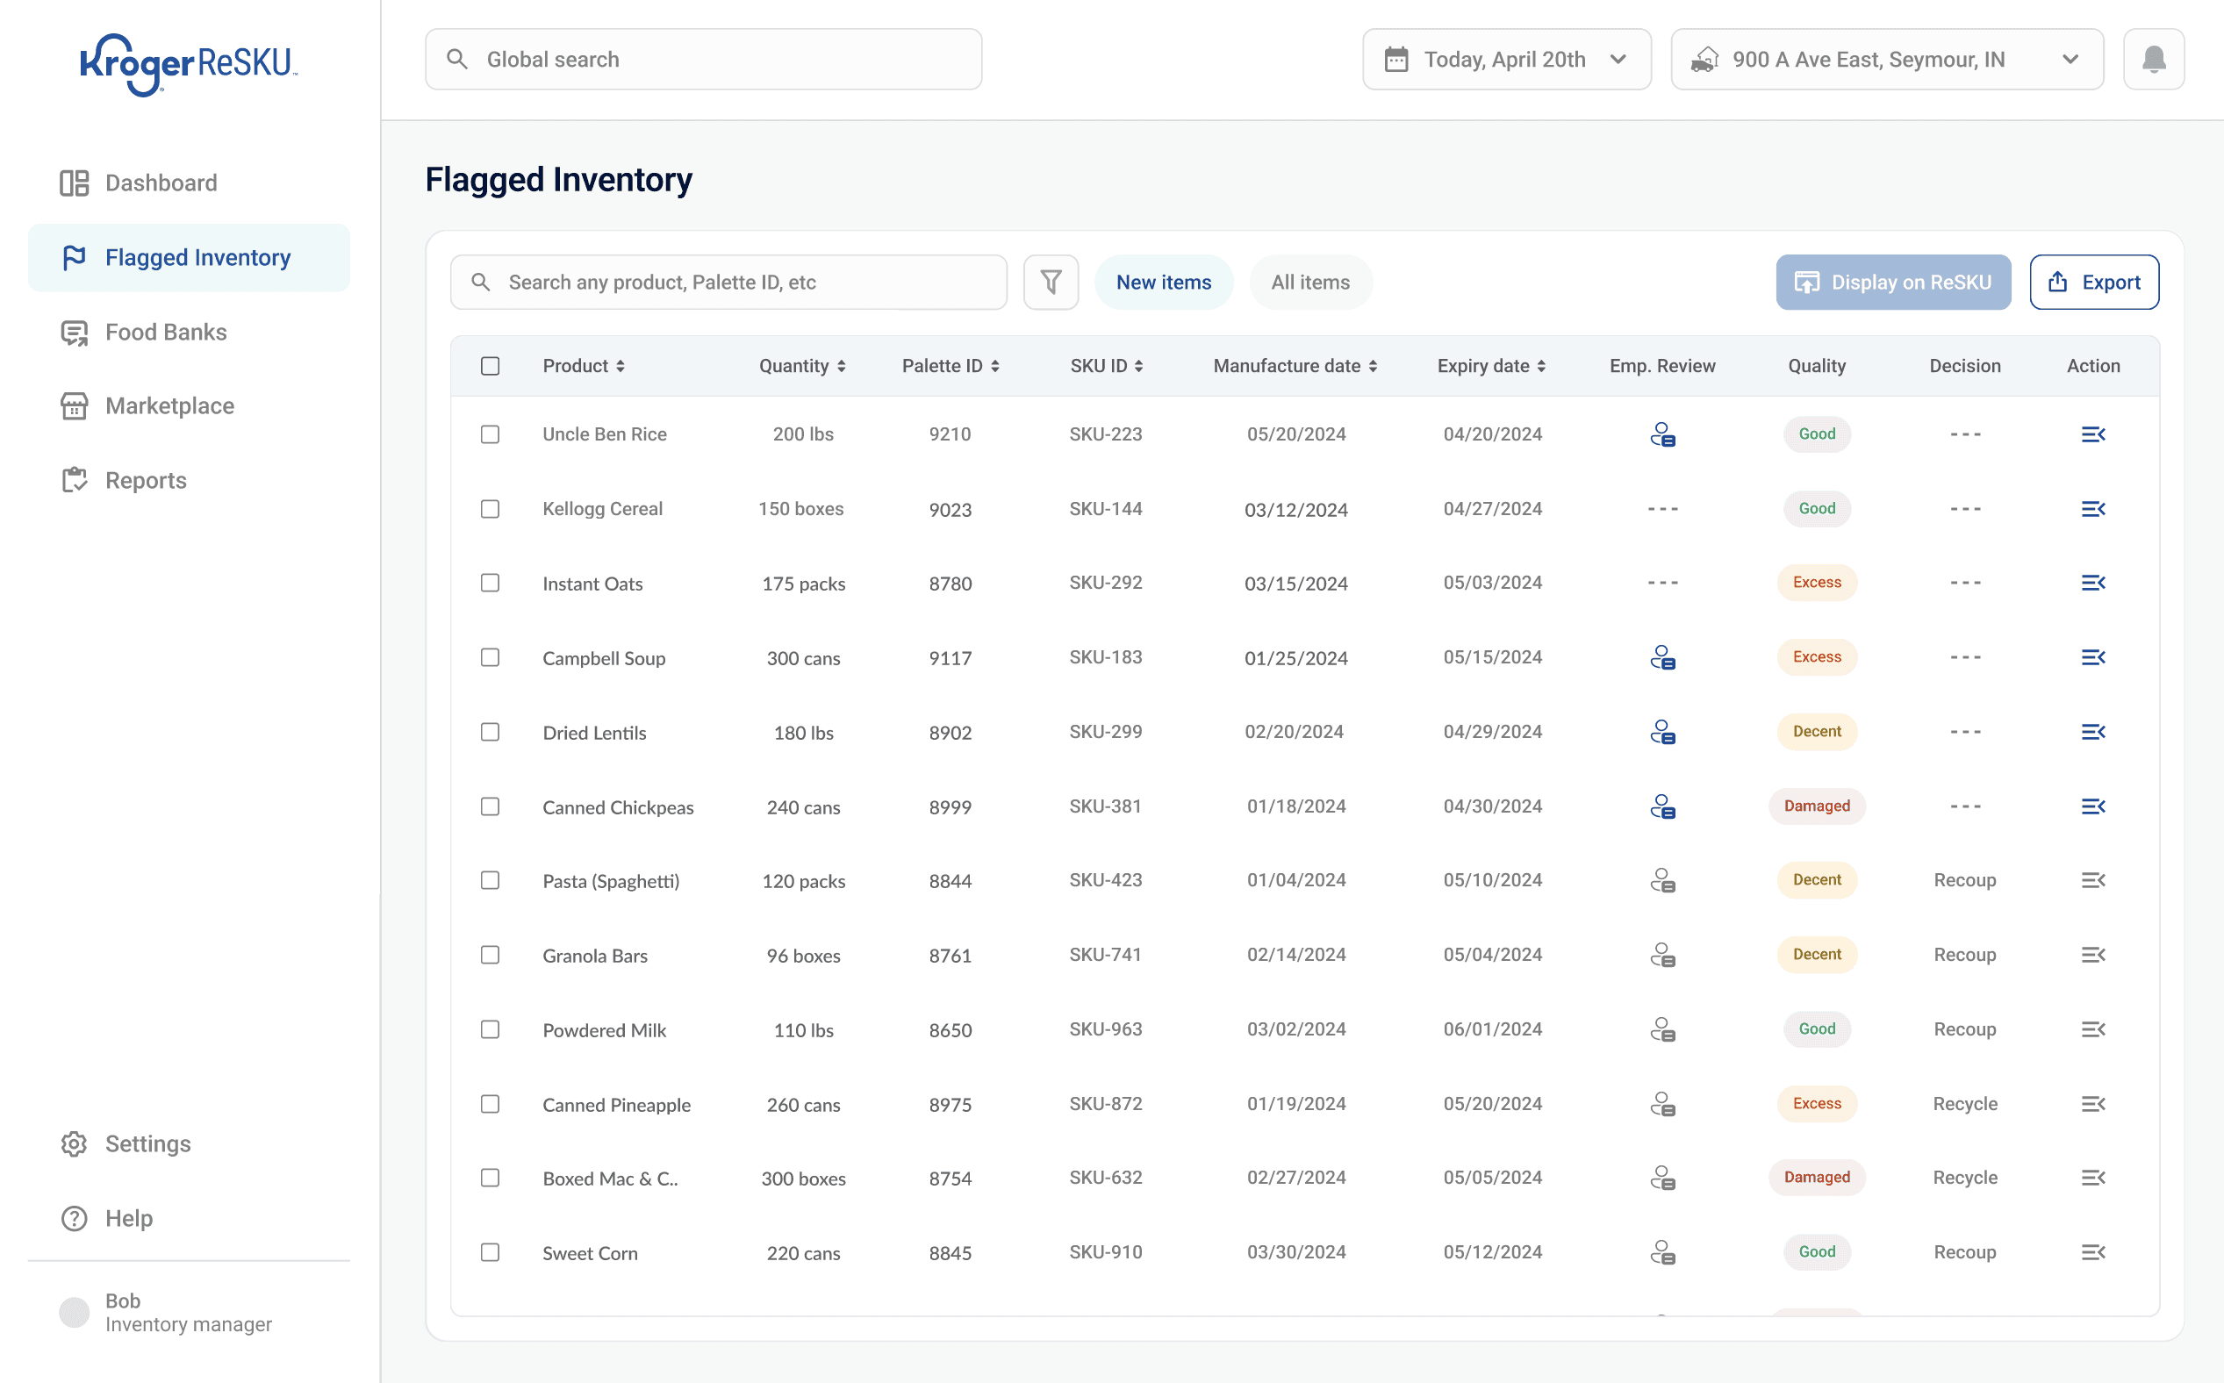2224x1383 pixels.
Task: Check the Instant Oats row checkbox
Action: [x=491, y=583]
